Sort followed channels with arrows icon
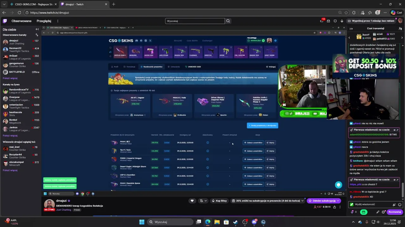This screenshot has height=227, width=405. pyautogui.click(x=37, y=35)
